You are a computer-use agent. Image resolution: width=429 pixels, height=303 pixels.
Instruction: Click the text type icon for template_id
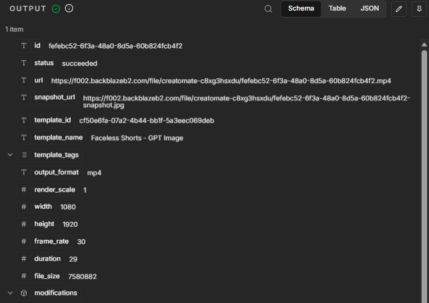pos(24,120)
